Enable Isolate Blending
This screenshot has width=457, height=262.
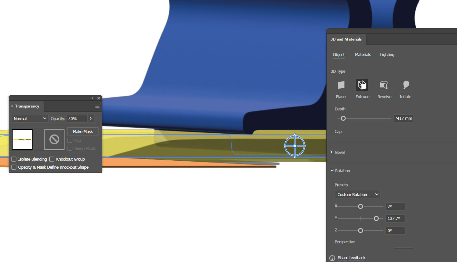coord(14,159)
